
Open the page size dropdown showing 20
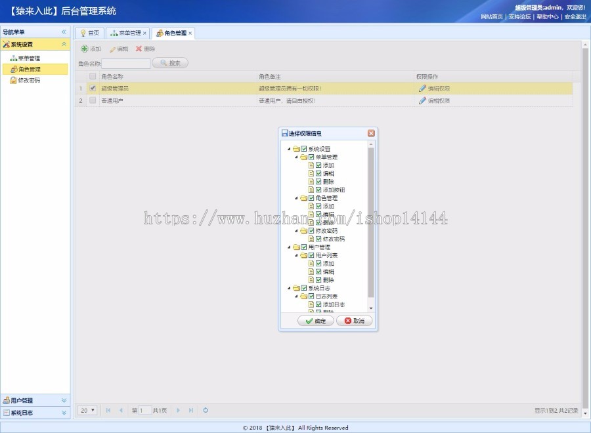pyautogui.click(x=87, y=410)
